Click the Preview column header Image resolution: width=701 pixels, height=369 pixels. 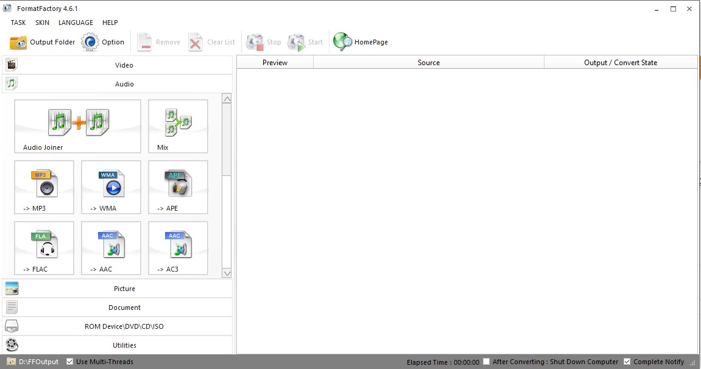pos(275,63)
